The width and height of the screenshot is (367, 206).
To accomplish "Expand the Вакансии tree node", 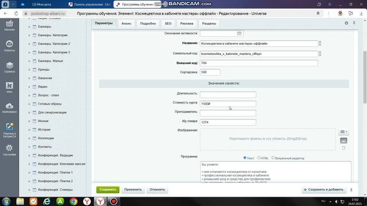I will [29, 78].
